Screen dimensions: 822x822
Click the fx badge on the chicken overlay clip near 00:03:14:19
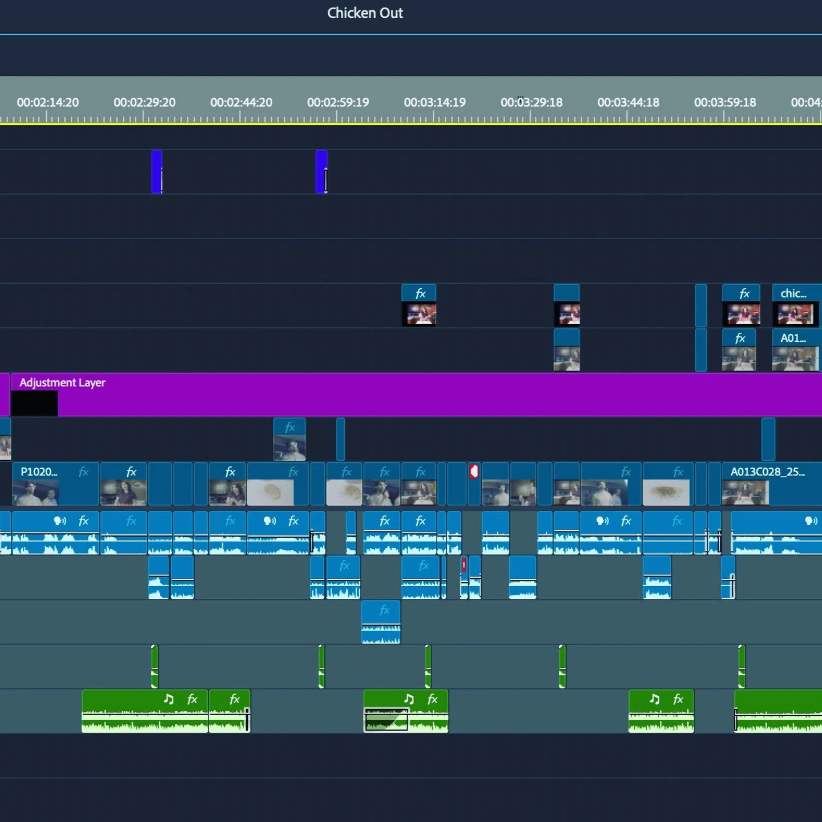(421, 293)
